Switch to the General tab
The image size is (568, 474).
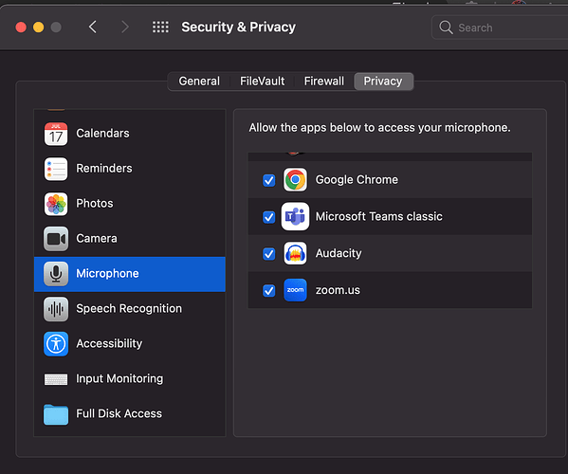pos(199,82)
